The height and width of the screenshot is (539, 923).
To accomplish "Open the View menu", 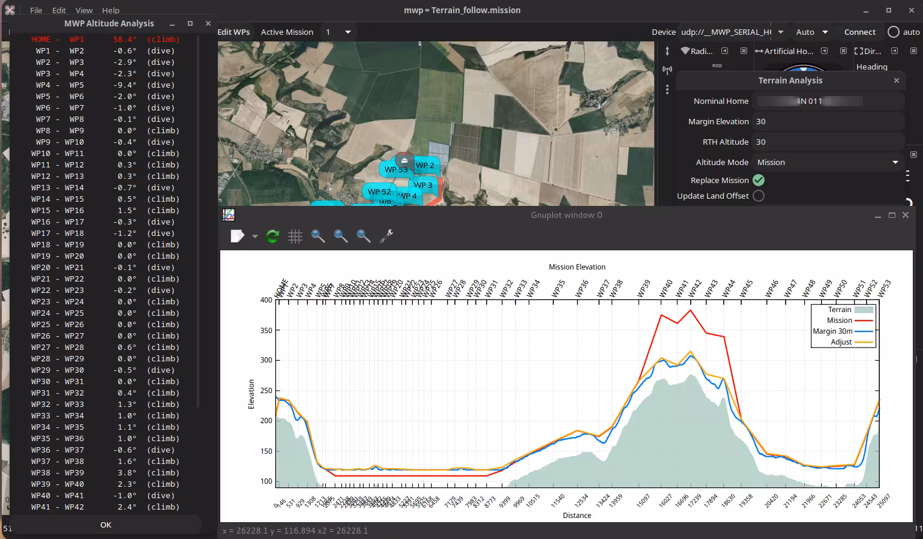I will (84, 10).
